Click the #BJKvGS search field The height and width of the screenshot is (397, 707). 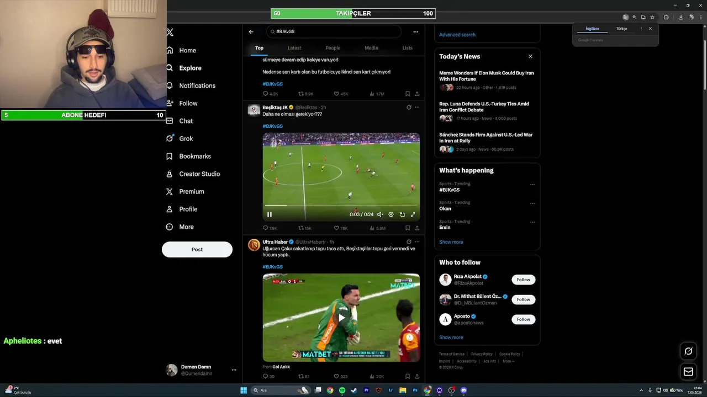point(334,31)
